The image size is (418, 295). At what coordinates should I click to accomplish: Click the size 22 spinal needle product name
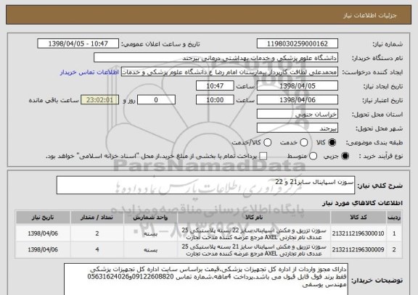(x=254, y=233)
